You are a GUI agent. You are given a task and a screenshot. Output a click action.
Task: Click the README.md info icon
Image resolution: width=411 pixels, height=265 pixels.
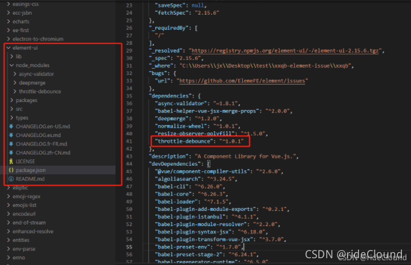click(x=11, y=179)
